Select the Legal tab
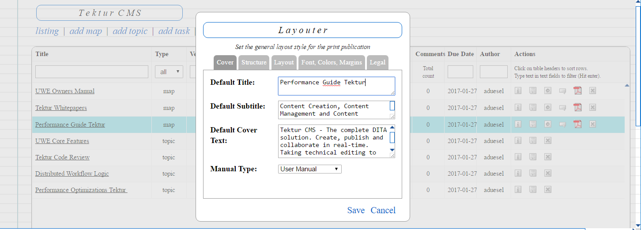This screenshot has height=230, width=641. click(377, 63)
